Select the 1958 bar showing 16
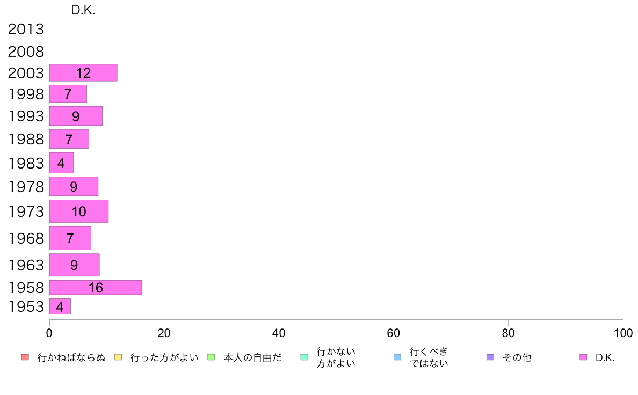 coord(96,288)
